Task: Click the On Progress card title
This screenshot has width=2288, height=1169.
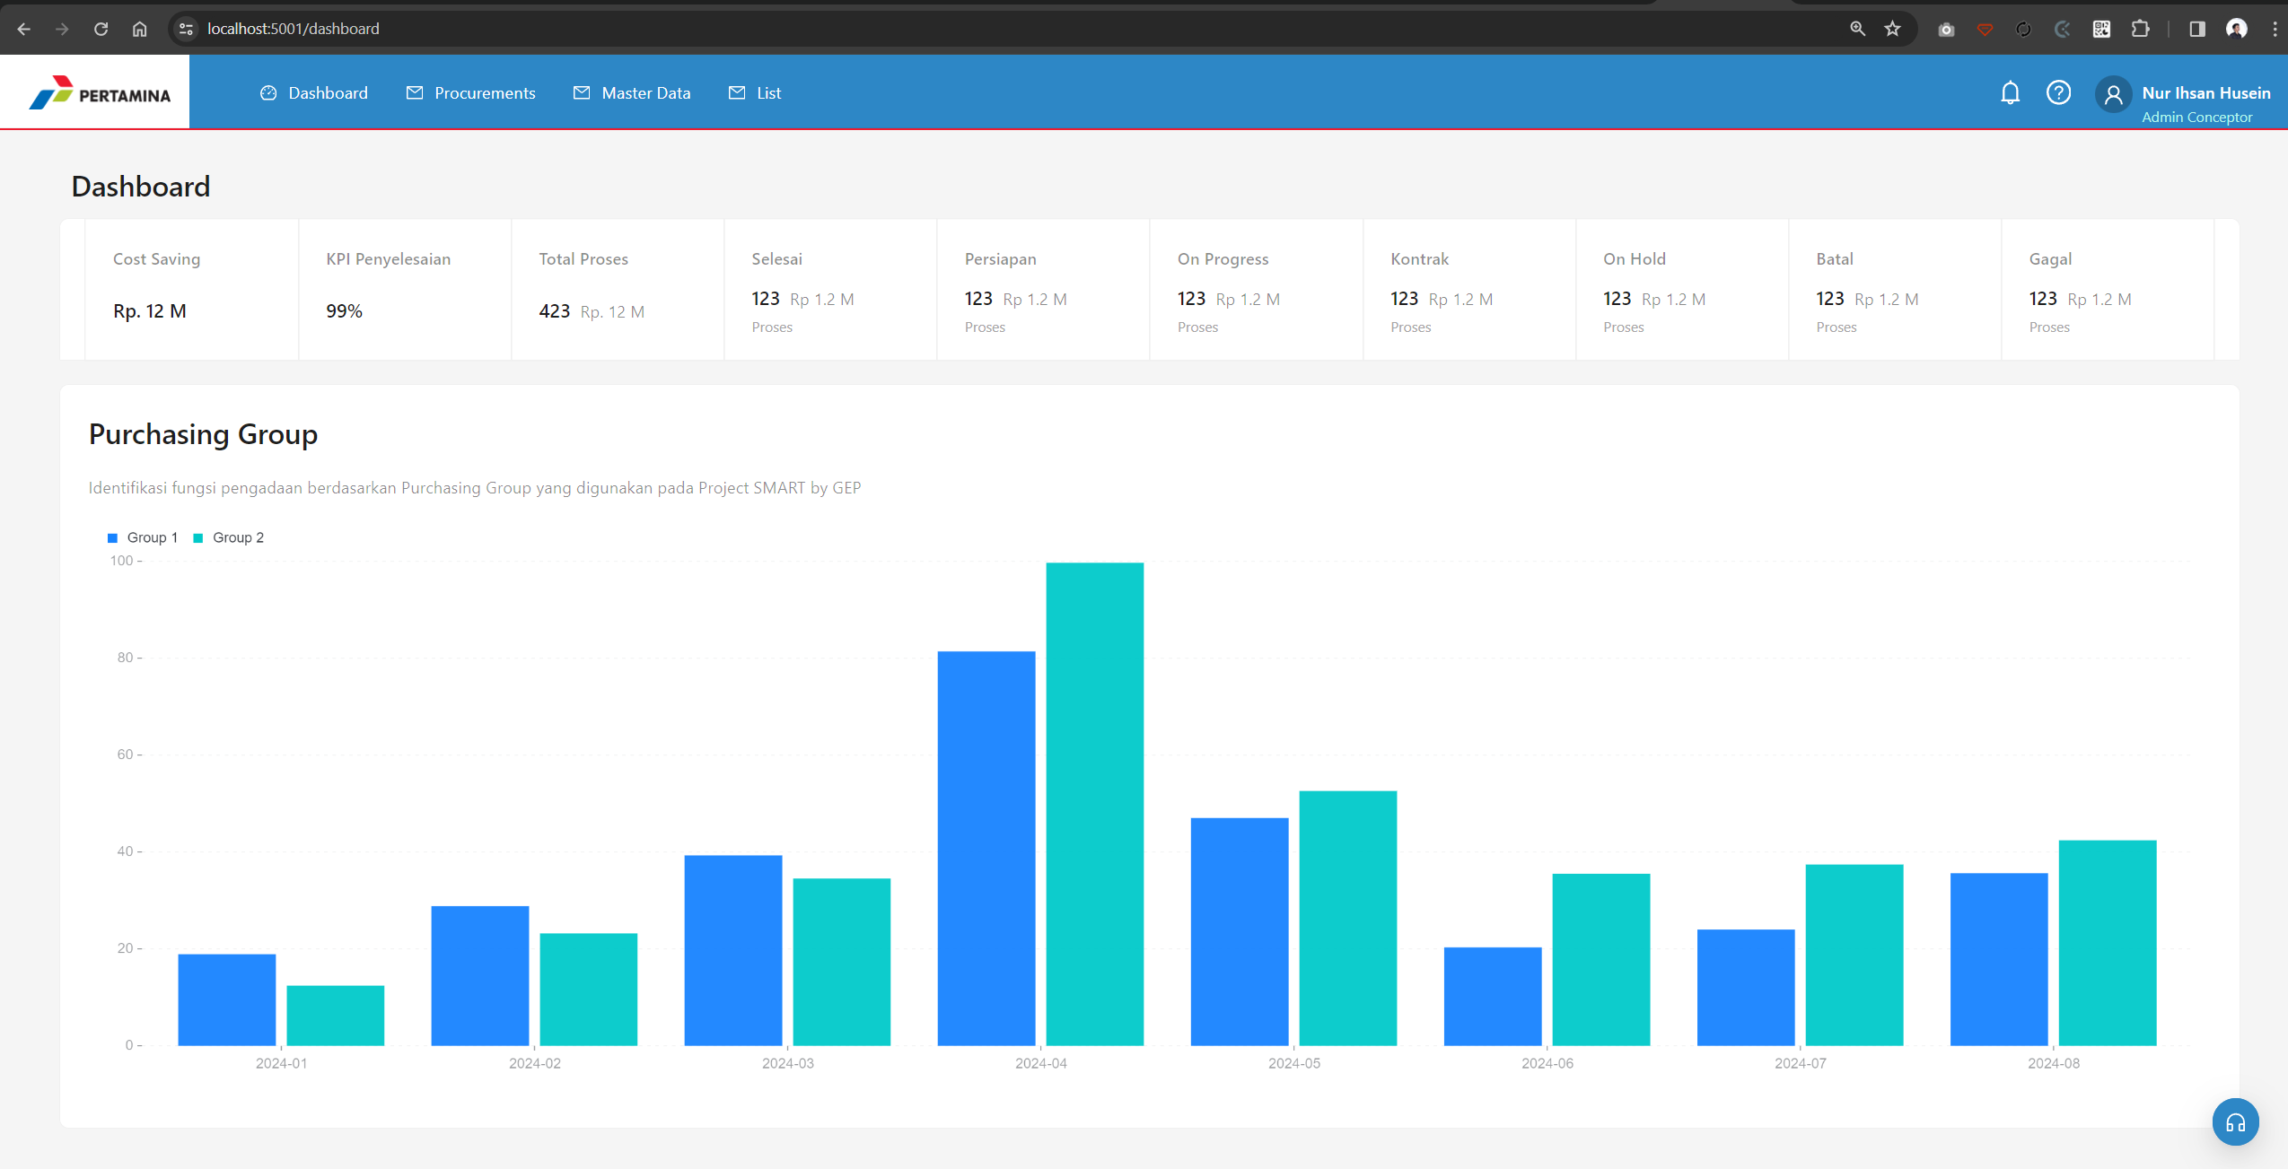Action: tap(1223, 258)
